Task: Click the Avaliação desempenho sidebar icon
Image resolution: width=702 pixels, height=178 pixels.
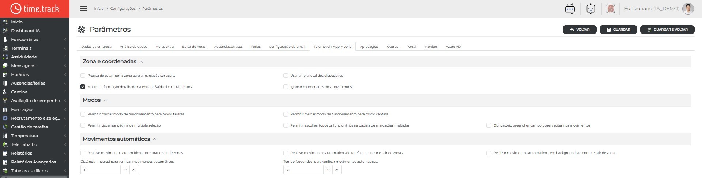Action: click(5, 101)
